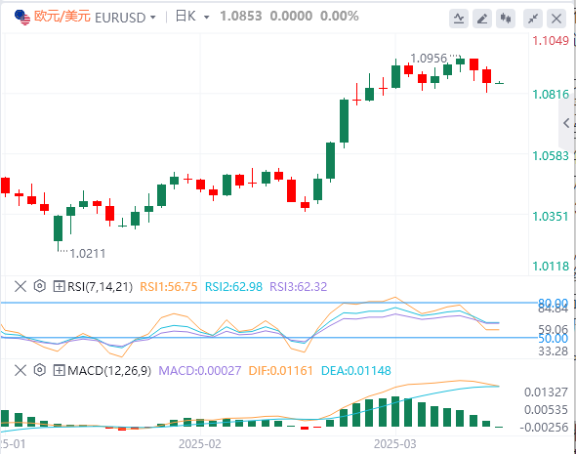The height and width of the screenshot is (454, 576).
Task: Open RSI indicator settings gear
Action: coord(40,286)
